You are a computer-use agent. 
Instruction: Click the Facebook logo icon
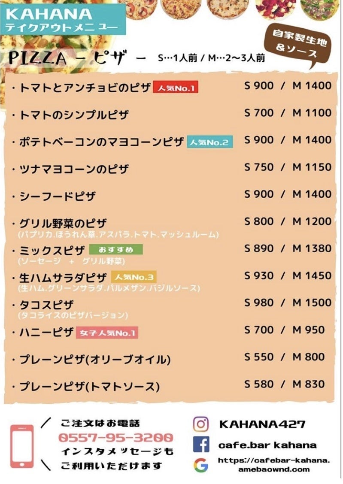(x=200, y=445)
